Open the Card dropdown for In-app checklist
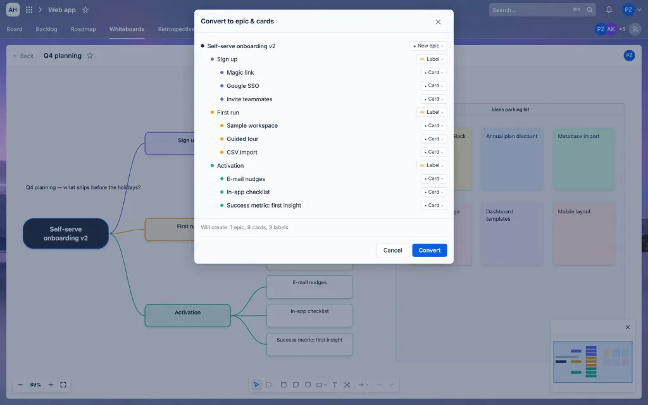The height and width of the screenshot is (405, 648). click(x=433, y=192)
